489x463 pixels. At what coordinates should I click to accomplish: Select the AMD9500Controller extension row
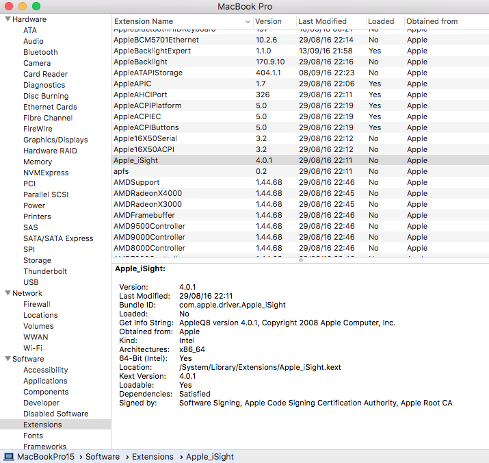click(300, 226)
